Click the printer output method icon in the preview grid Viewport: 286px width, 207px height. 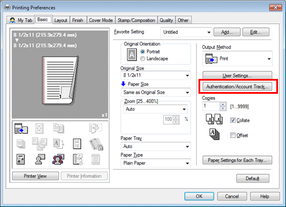(x=21, y=128)
